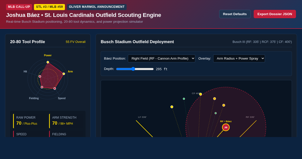Click the FIELDING stat card label
This screenshot has width=302, height=159.
click(x=59, y=134)
